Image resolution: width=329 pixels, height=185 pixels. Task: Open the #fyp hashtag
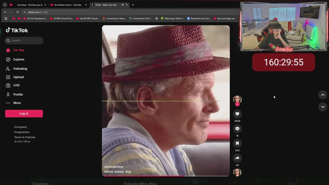coord(128,172)
